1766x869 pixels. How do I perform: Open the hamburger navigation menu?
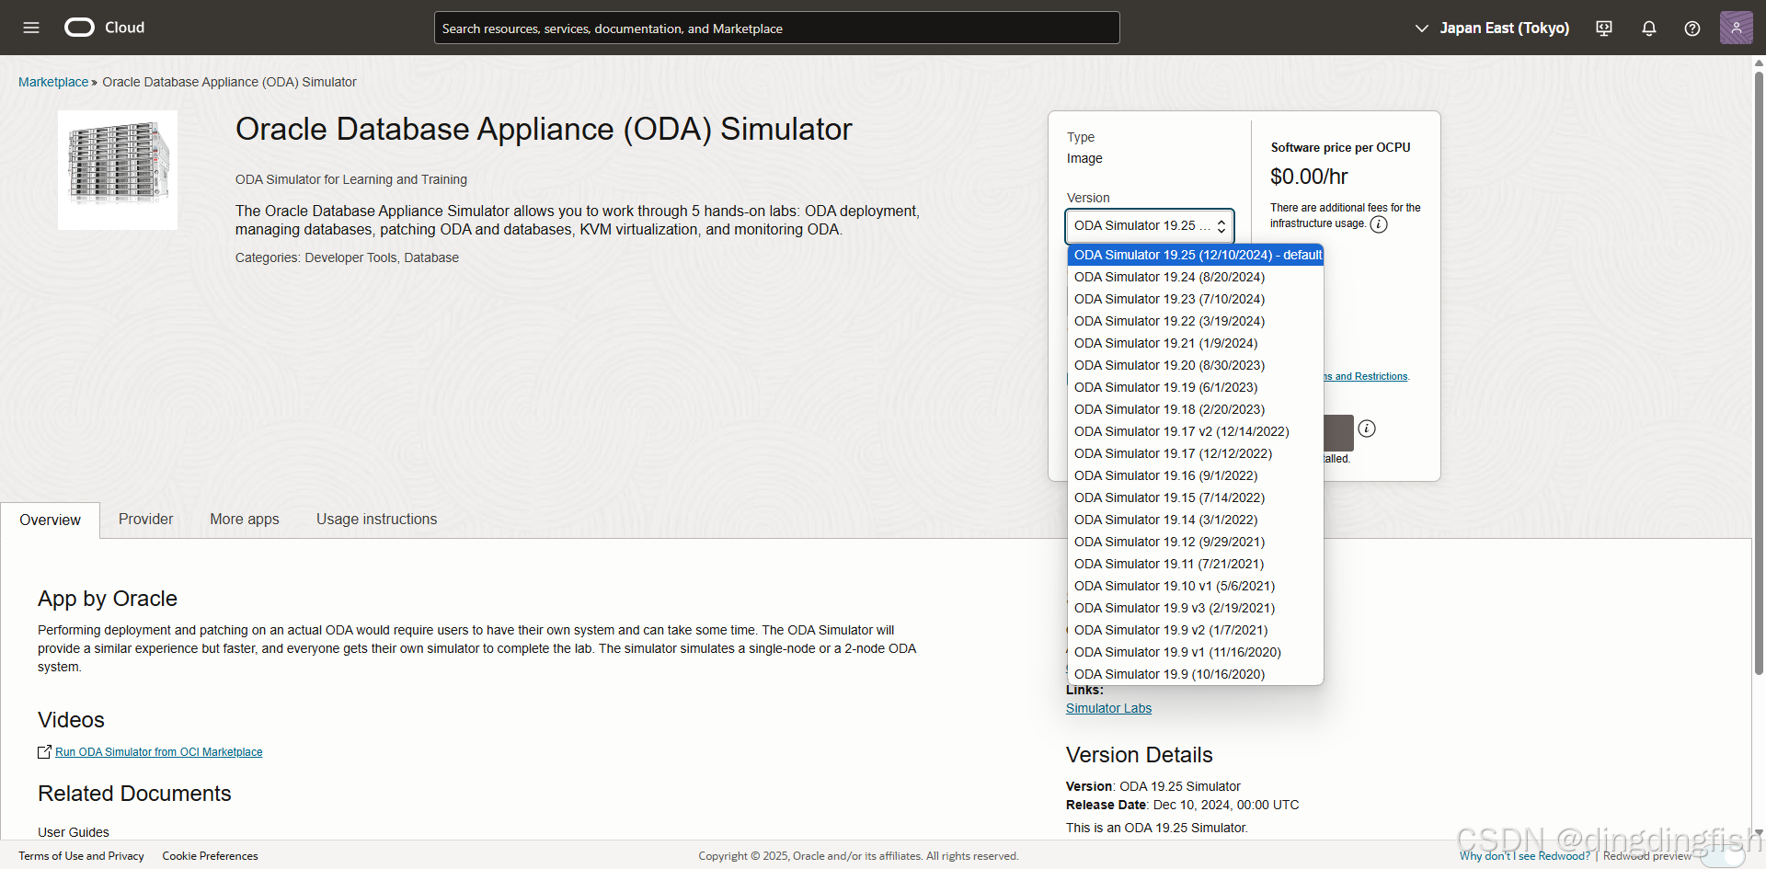31,28
